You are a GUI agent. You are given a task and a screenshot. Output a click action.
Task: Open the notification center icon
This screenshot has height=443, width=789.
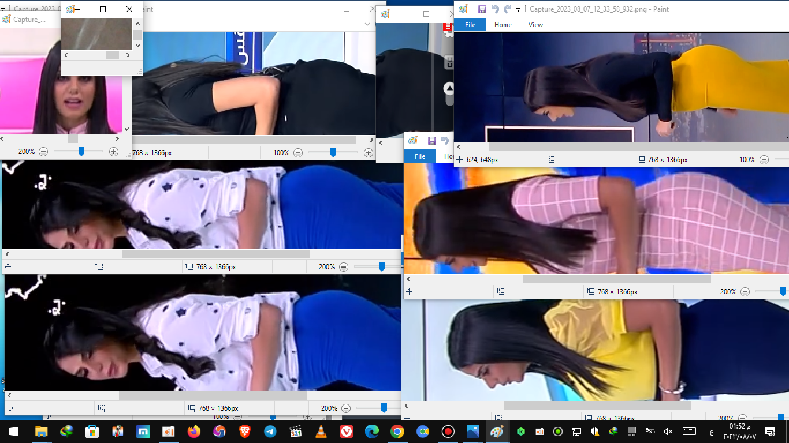click(x=769, y=431)
